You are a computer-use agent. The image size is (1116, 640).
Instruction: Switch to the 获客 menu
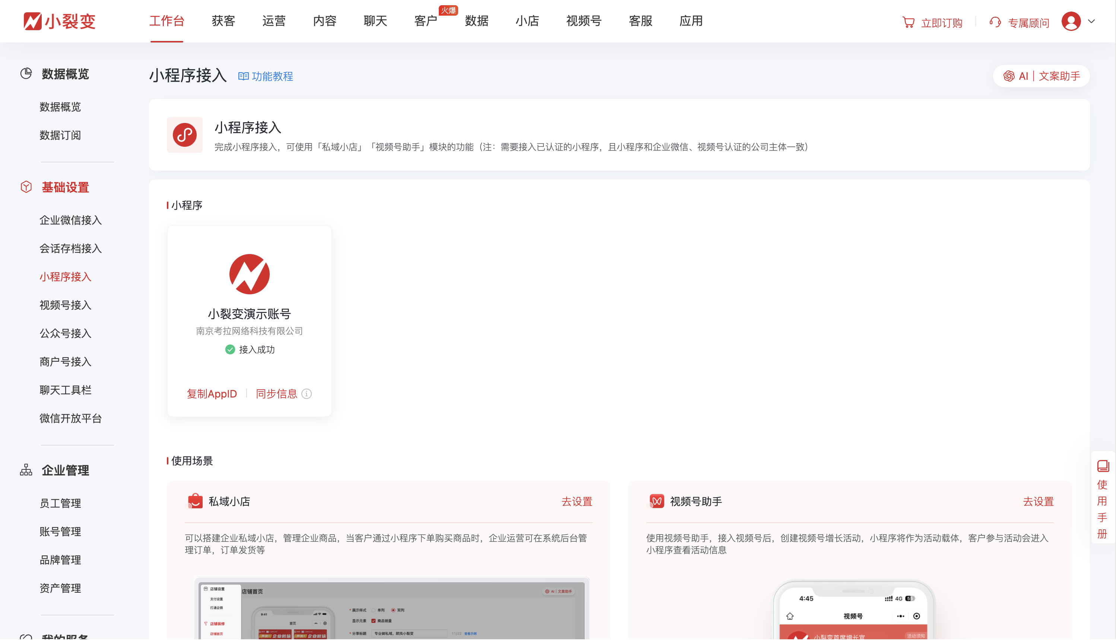pos(223,20)
